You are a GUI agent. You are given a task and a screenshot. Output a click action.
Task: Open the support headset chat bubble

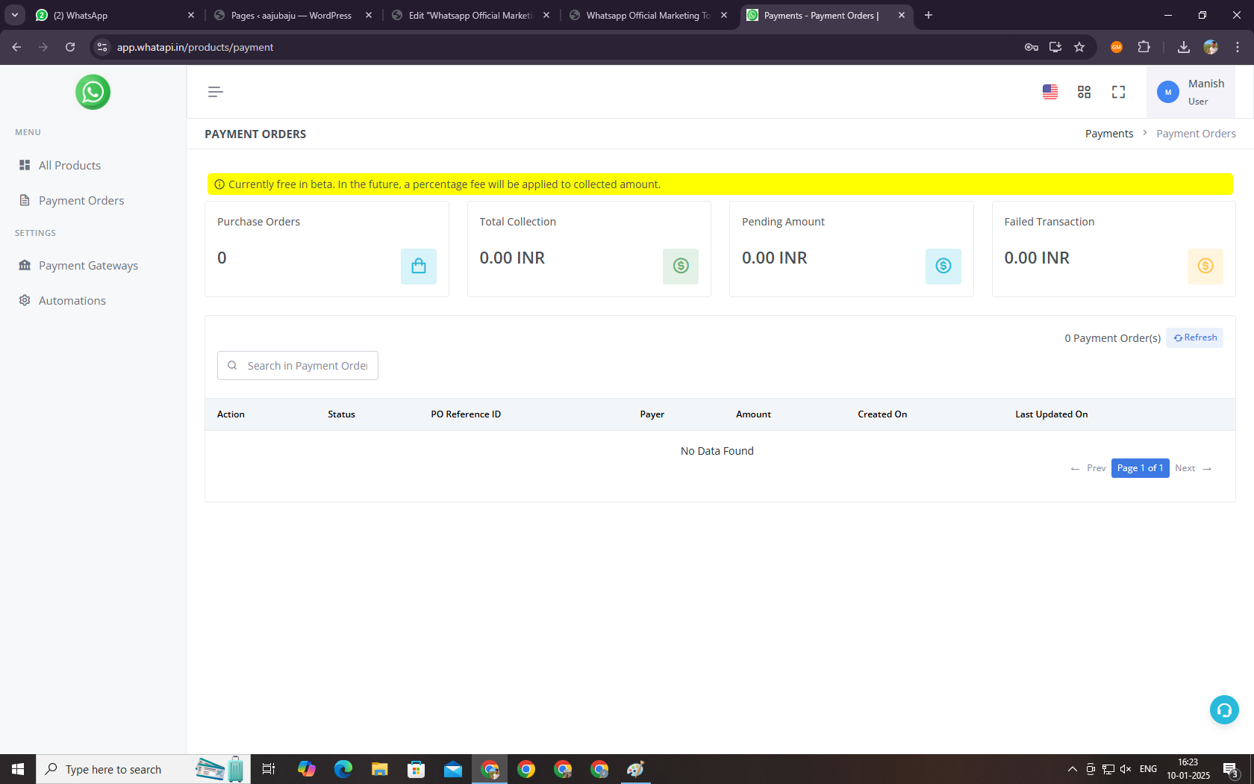[x=1224, y=709]
